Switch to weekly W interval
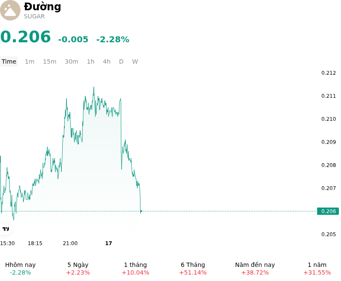Screen dimensions: 341x281 point(135,61)
